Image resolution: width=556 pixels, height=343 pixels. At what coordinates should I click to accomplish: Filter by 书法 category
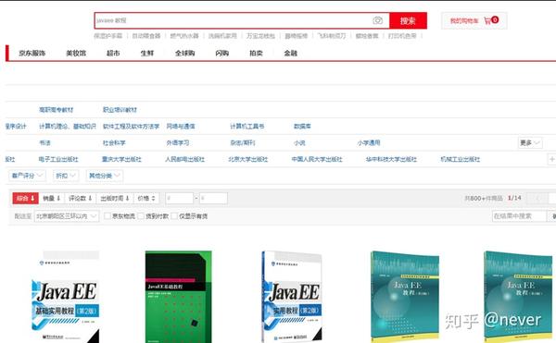(45, 143)
